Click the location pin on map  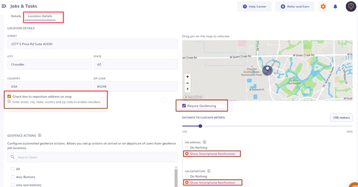pos(267,70)
